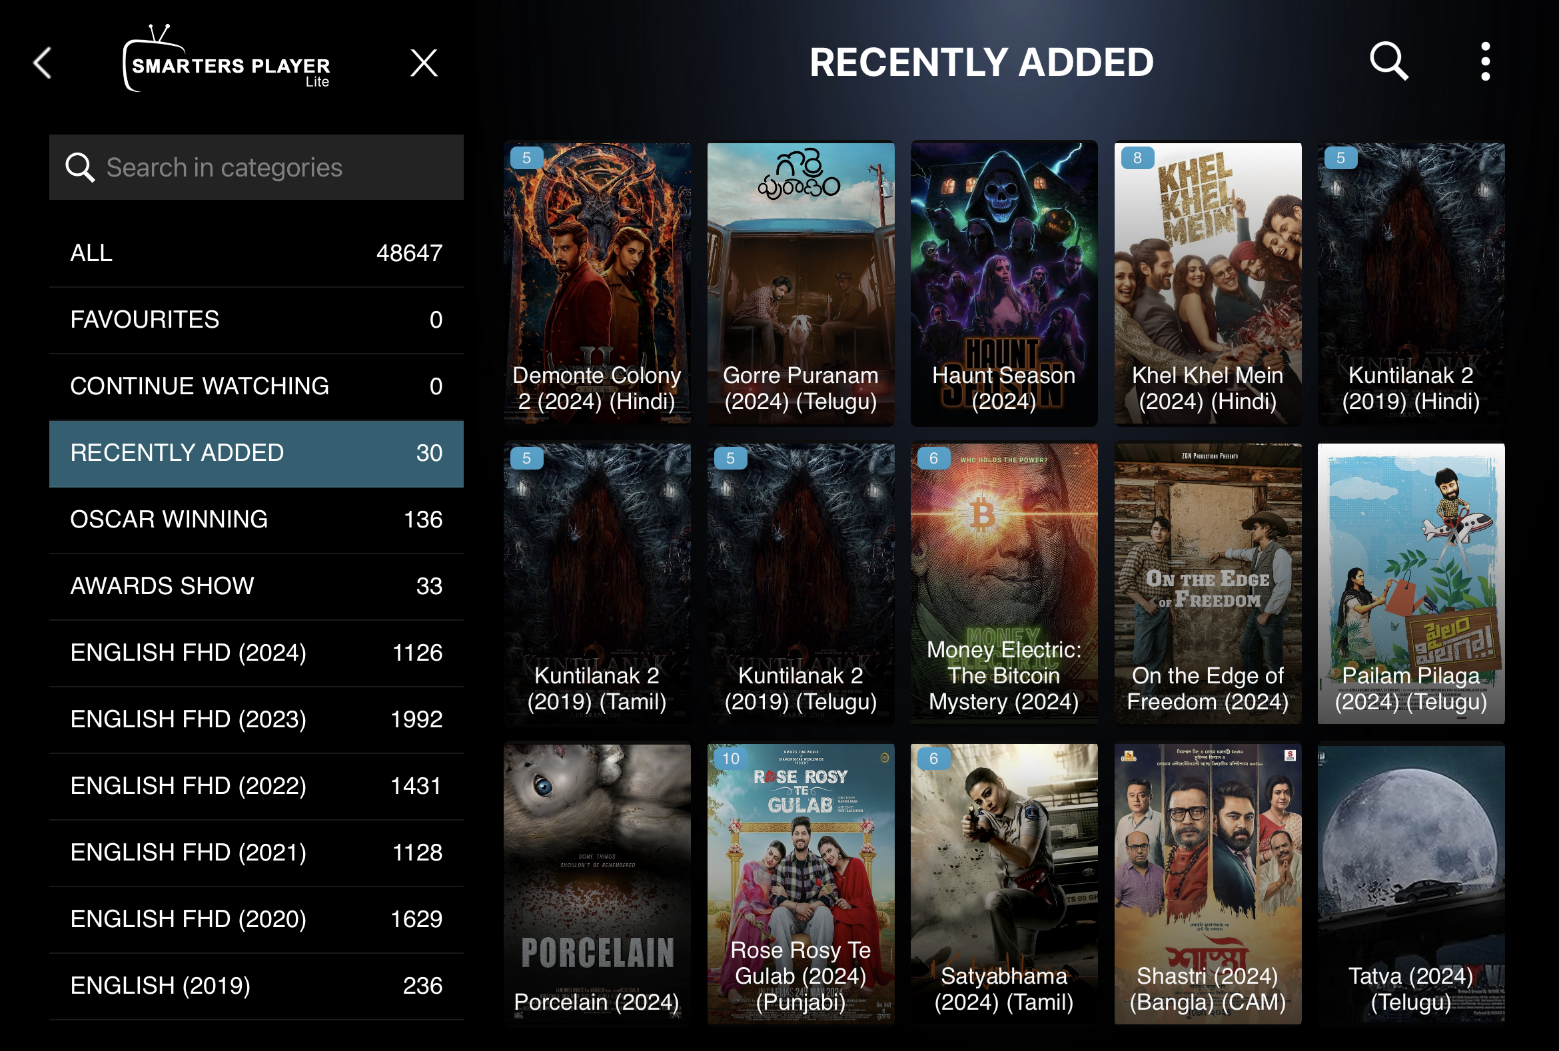Click the RECENTLY ADDED page heading
This screenshot has width=1559, height=1051.
point(981,63)
